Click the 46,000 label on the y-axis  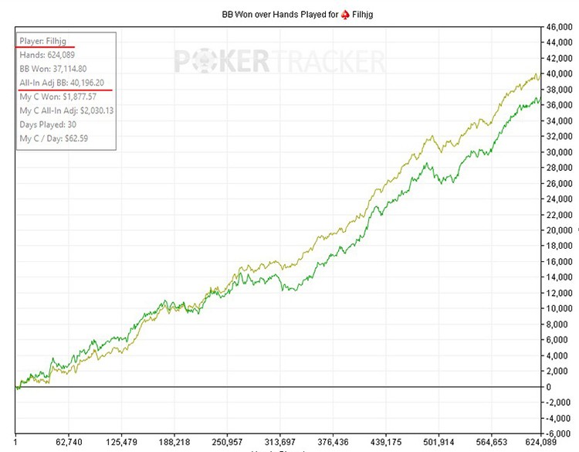[x=557, y=27]
